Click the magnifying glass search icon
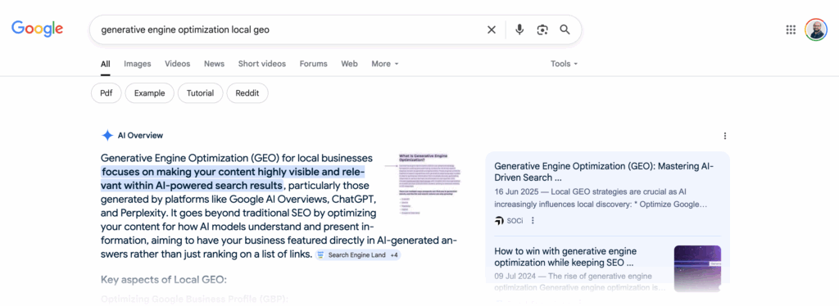The image size is (839, 306). point(565,30)
